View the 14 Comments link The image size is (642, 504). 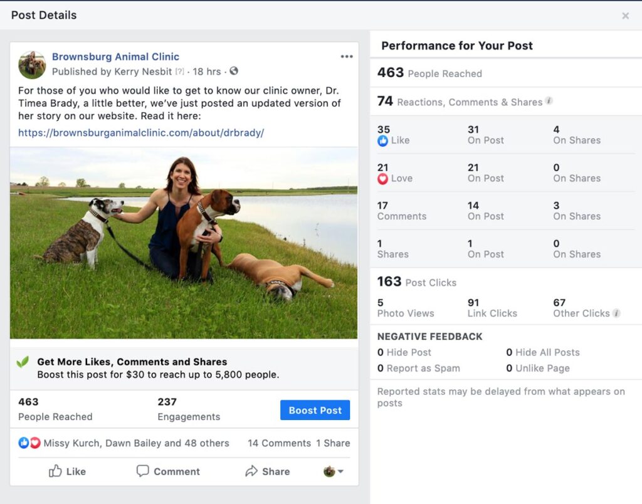279,443
